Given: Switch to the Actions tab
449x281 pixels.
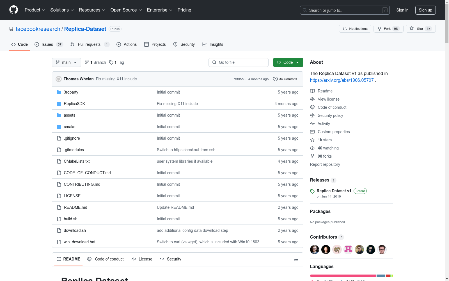Looking at the screenshot, I should click(x=127, y=44).
